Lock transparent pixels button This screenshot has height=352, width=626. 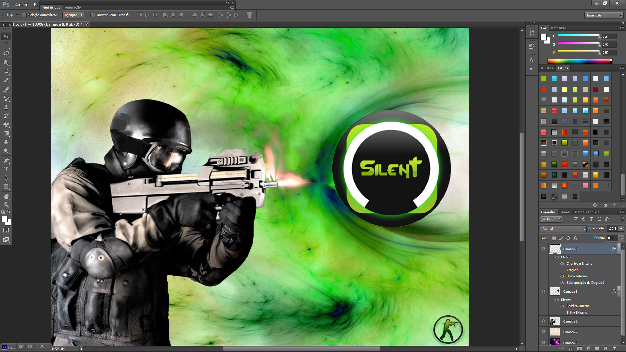[554, 238]
